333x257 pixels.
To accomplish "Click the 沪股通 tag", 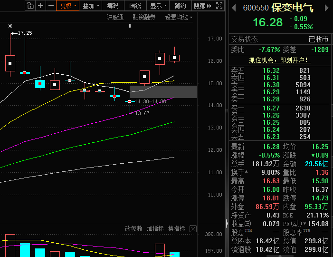I will (115, 17).
